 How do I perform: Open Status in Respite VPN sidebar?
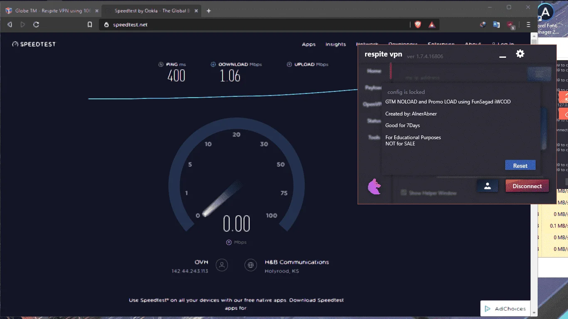(374, 121)
